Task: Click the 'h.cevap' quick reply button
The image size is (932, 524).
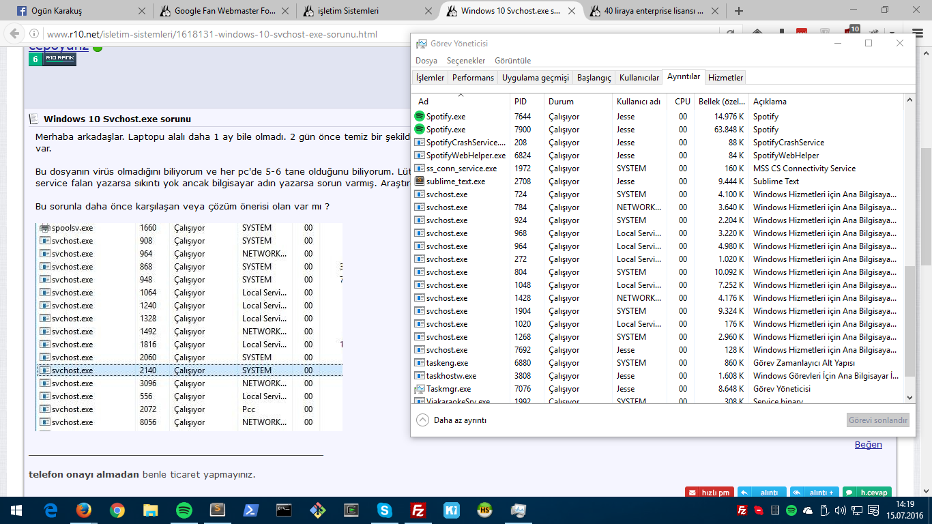Action: pos(867,493)
